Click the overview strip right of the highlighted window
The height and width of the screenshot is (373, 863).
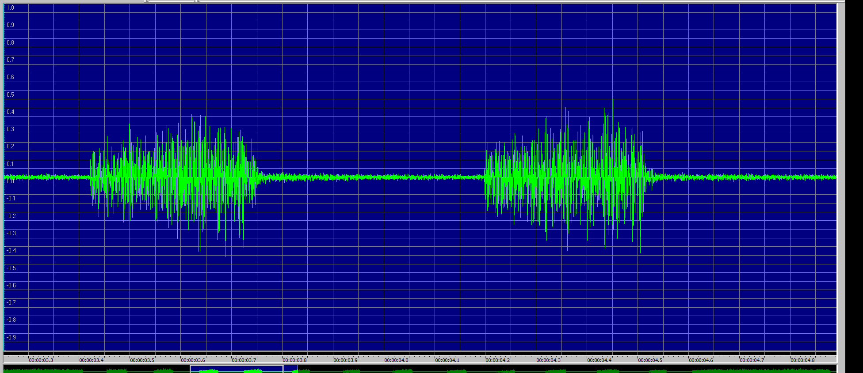531,369
